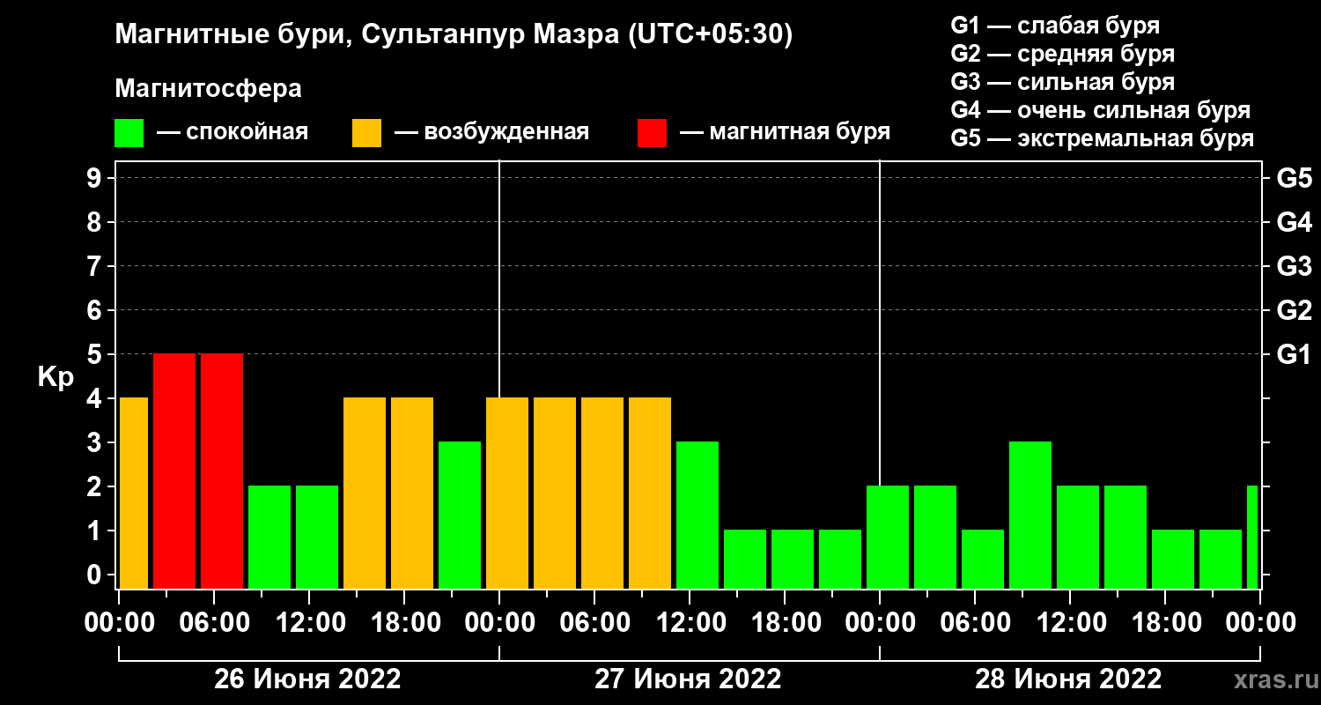Click the first red storm bar on 26 June
The height and width of the screenshot is (705, 1321).
point(174,471)
